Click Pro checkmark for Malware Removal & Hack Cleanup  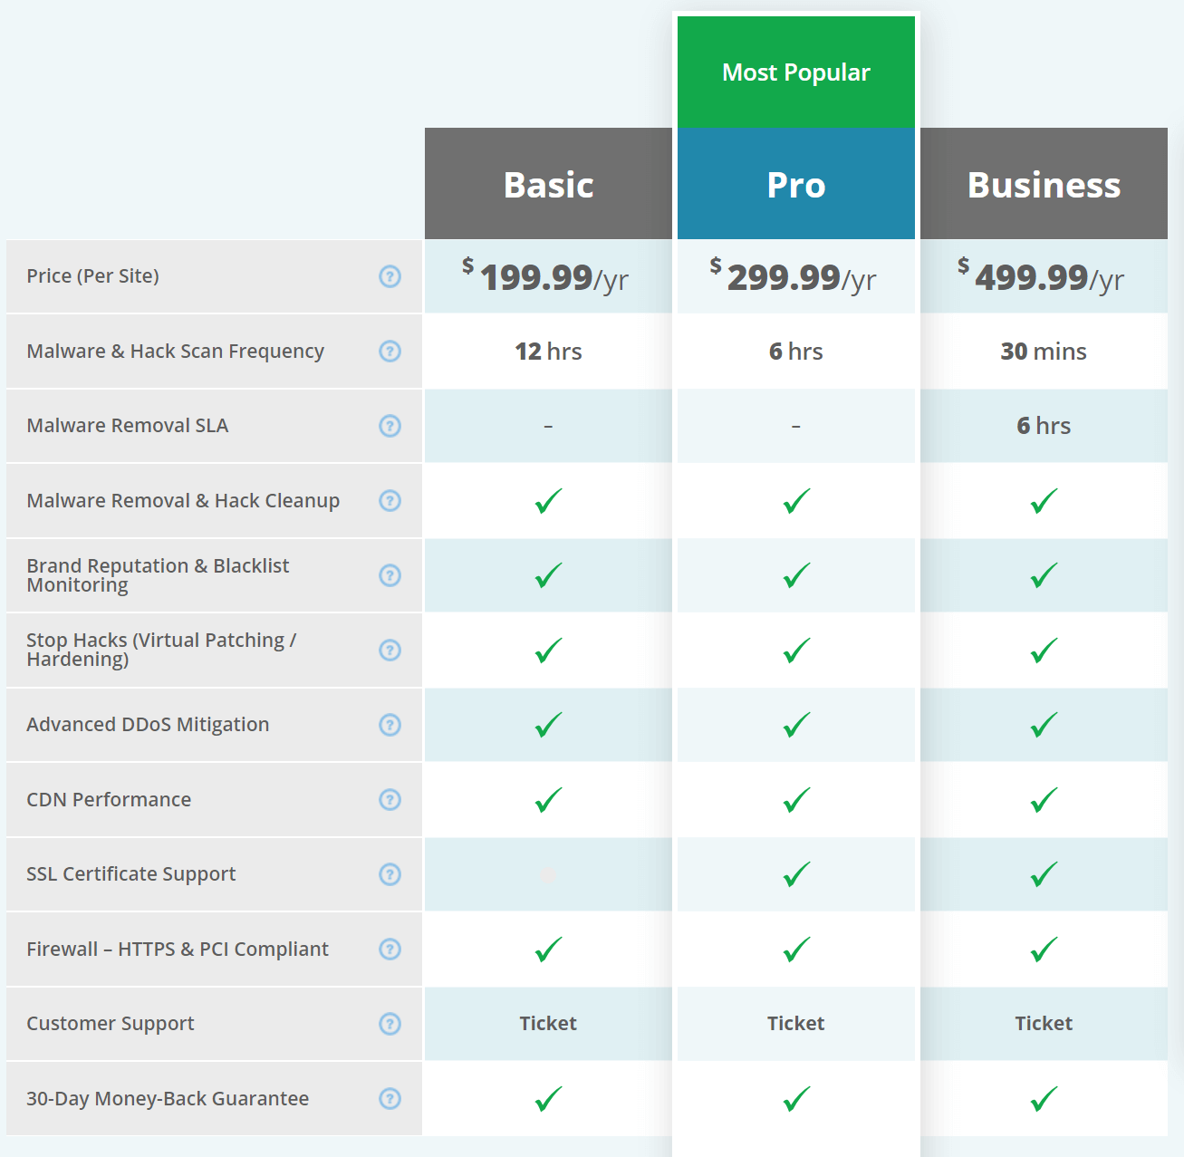pos(796,501)
